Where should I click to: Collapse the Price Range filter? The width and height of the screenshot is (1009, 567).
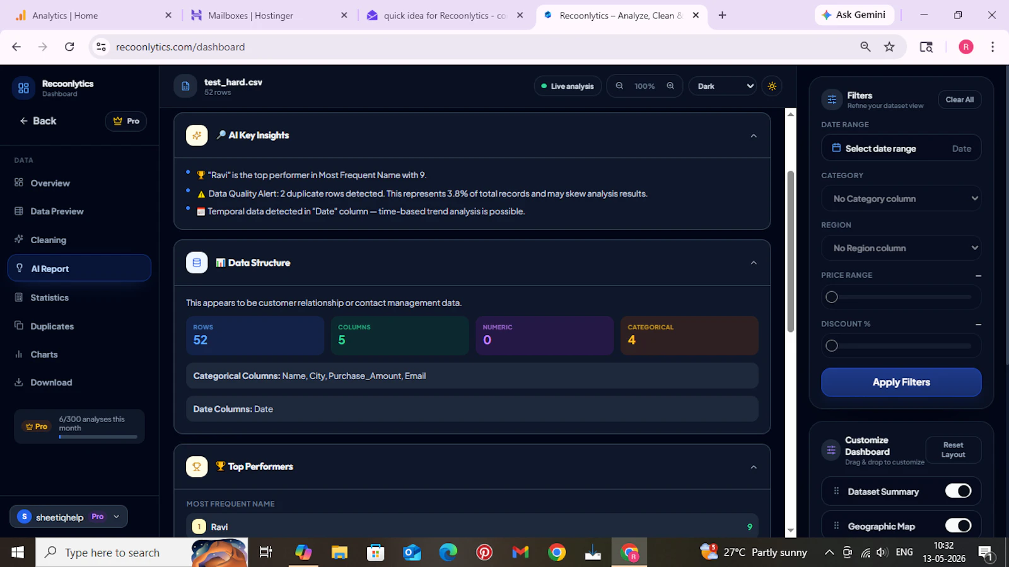(x=978, y=275)
